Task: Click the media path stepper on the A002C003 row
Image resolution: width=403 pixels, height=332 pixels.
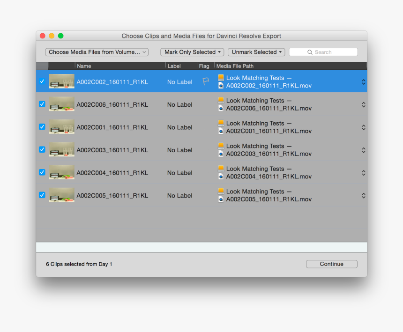Action: click(364, 150)
